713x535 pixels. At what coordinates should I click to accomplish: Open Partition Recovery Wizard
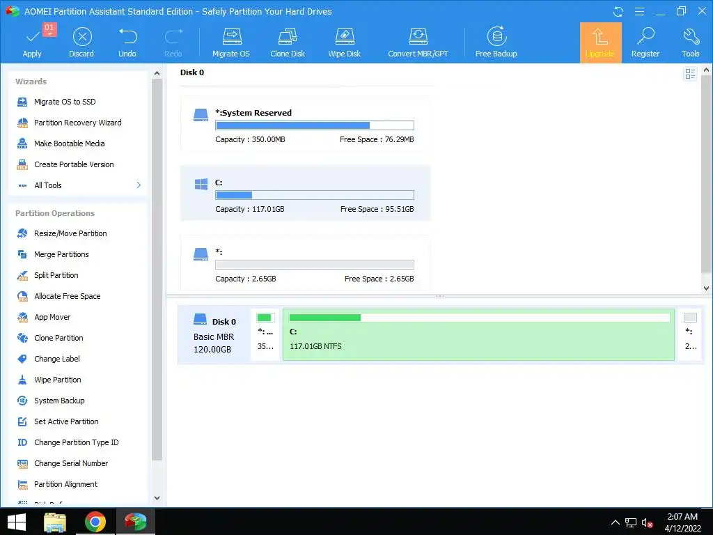pyautogui.click(x=77, y=123)
